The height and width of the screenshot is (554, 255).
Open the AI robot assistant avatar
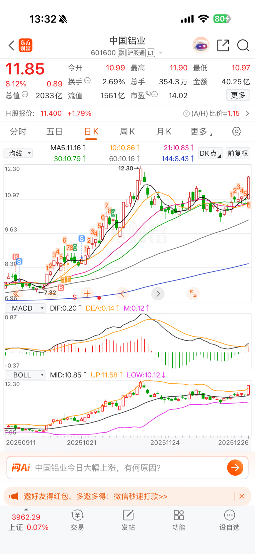click(x=201, y=45)
